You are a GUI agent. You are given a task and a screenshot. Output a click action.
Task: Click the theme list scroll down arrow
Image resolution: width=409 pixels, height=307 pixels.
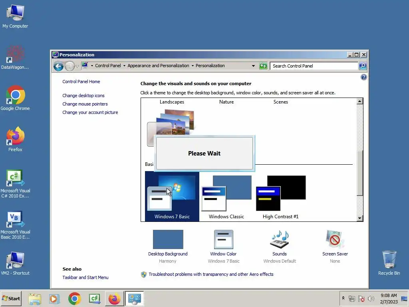pos(360,218)
